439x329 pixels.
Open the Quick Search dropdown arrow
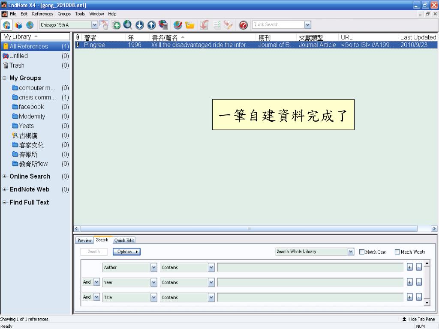(307, 25)
